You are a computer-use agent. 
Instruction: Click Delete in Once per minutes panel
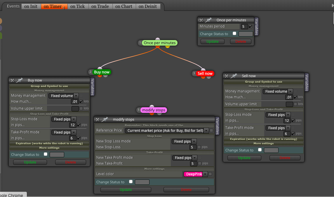pyautogui.click(x=241, y=42)
